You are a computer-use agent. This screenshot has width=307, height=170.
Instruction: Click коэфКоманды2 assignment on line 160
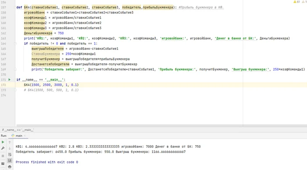(35, 23)
